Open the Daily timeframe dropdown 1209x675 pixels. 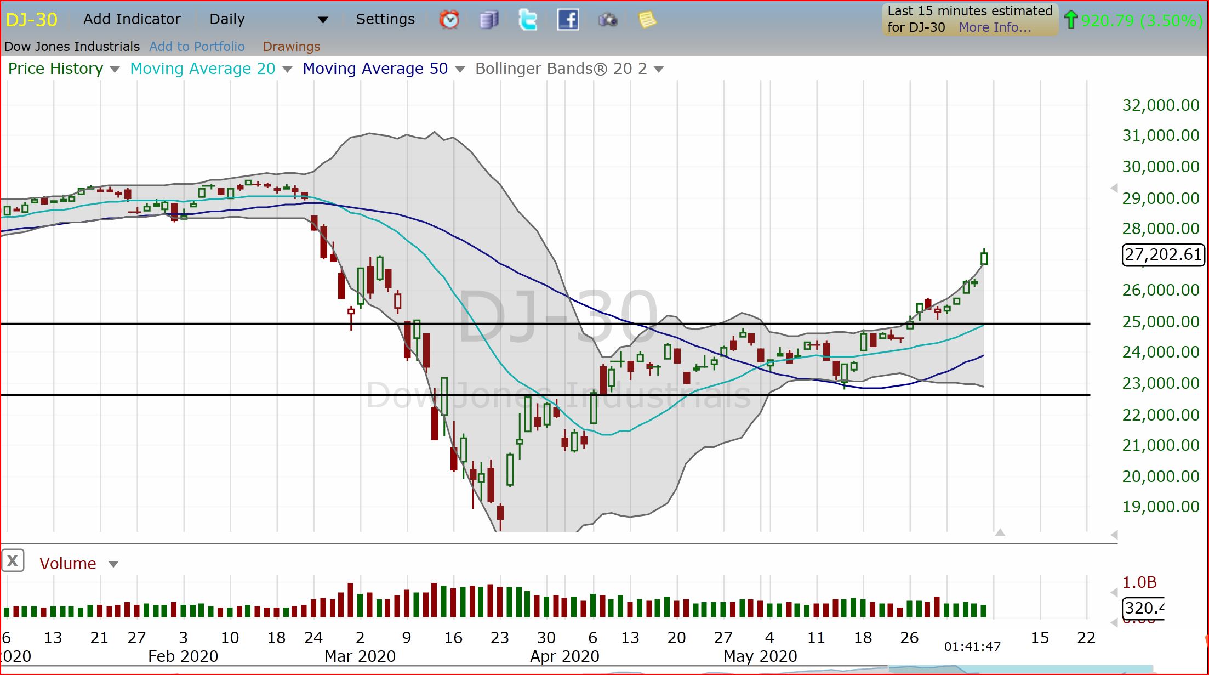click(x=269, y=20)
